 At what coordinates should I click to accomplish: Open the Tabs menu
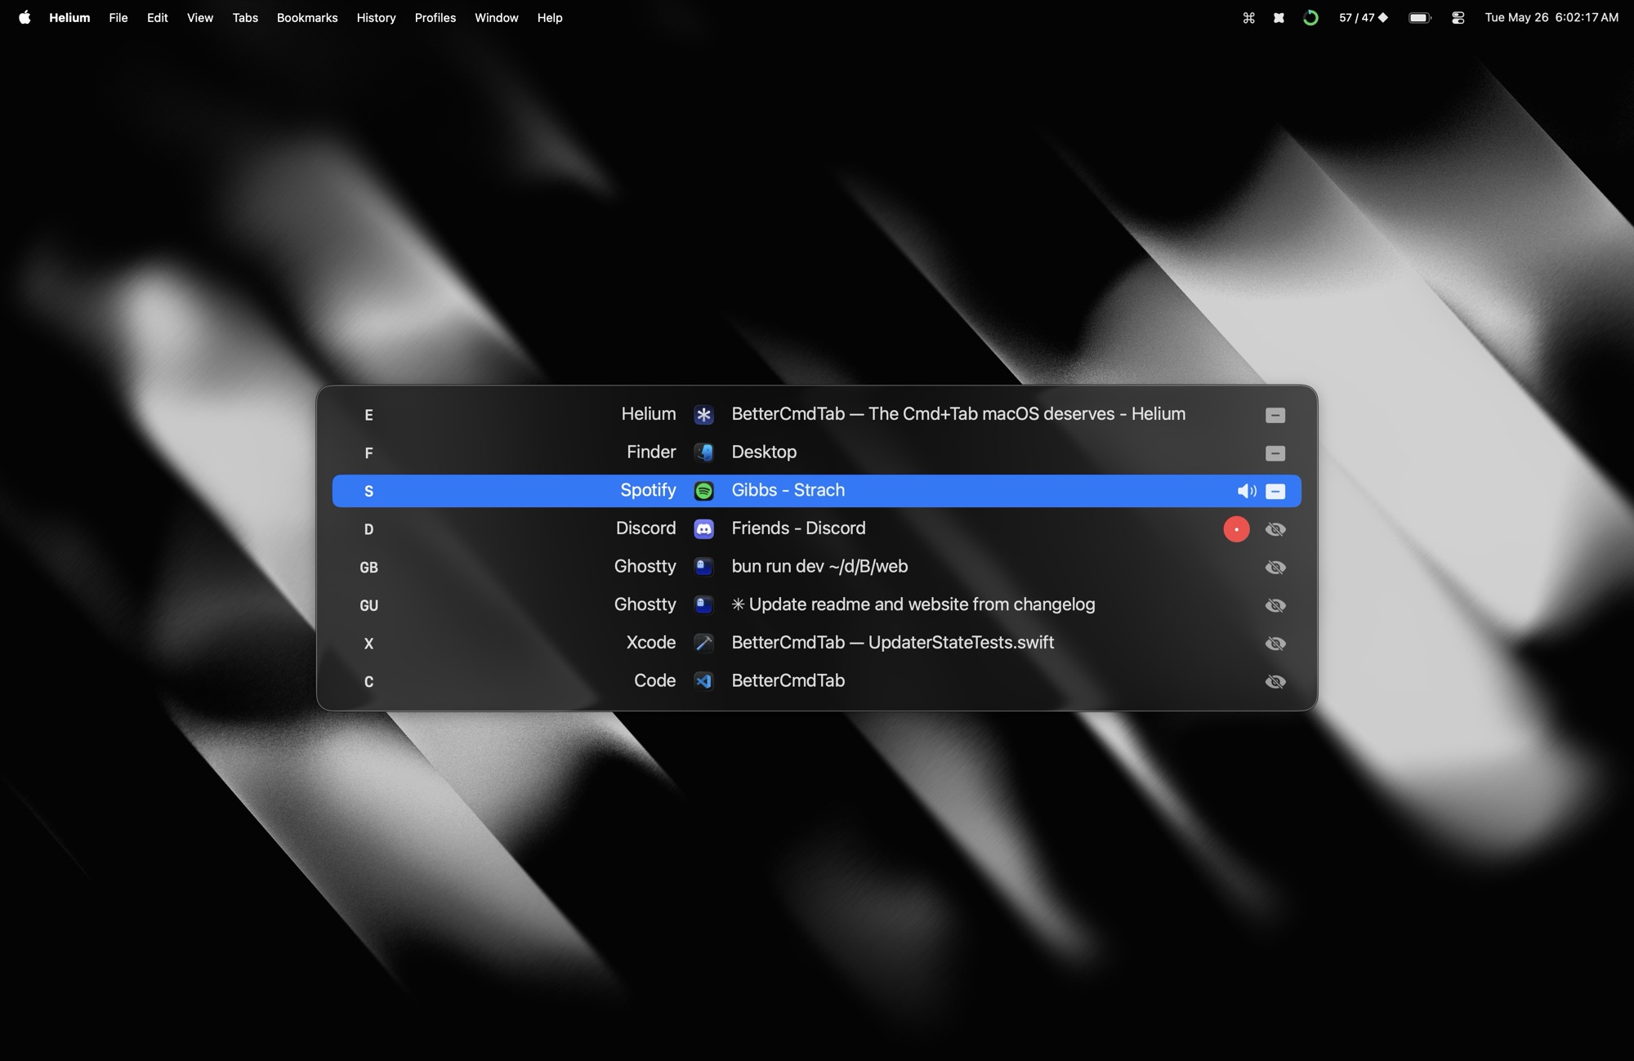click(245, 17)
